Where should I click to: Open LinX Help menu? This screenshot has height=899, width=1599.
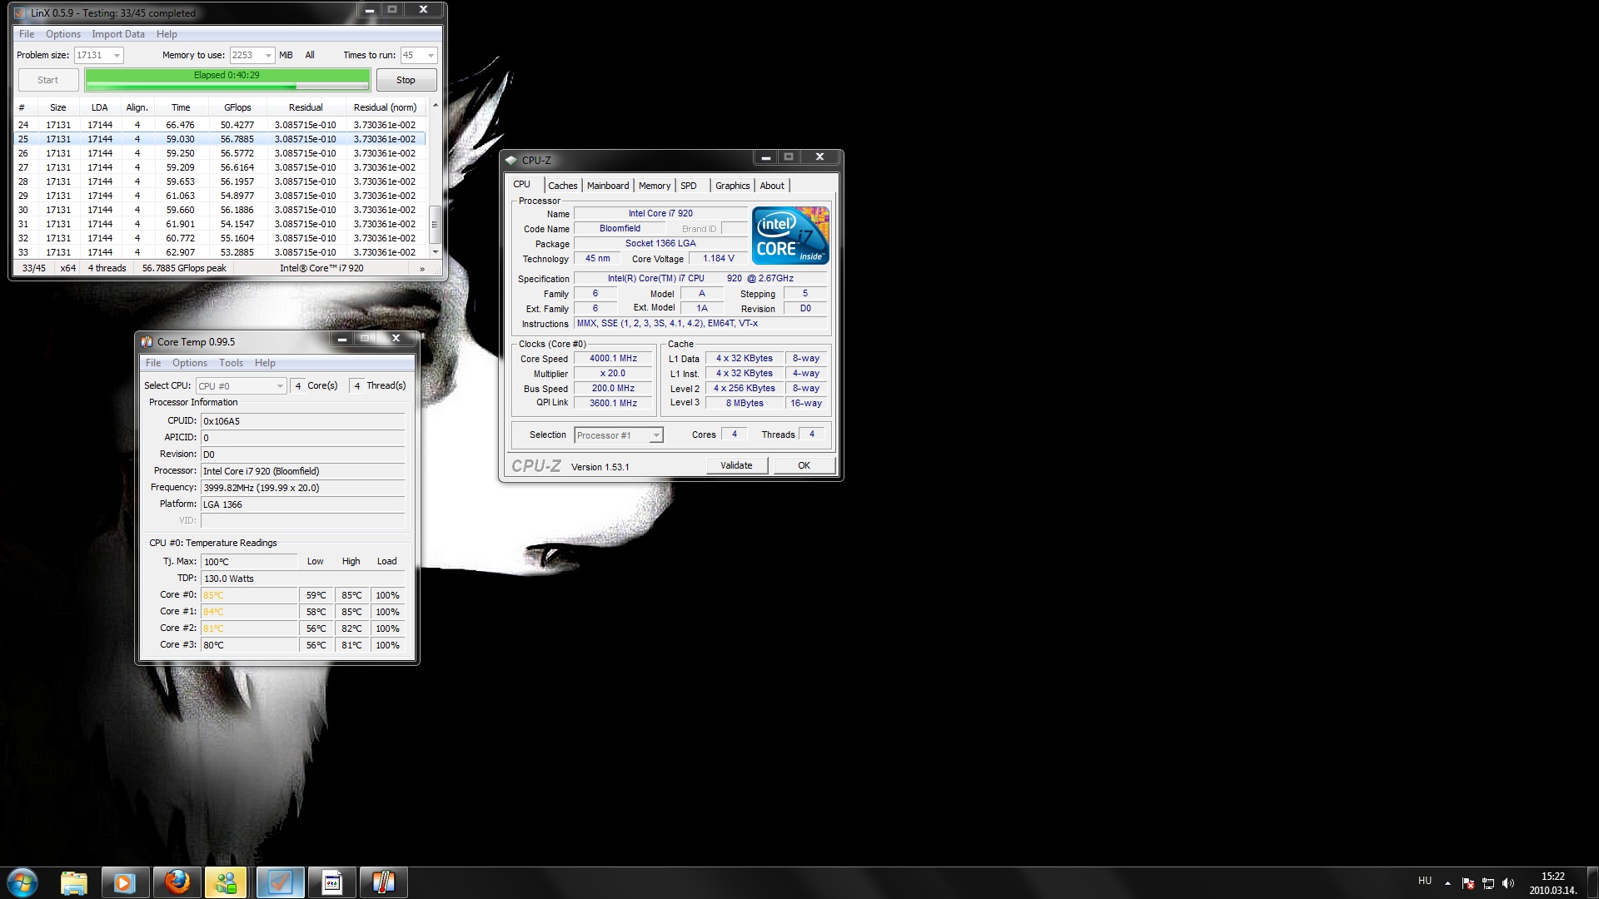[x=167, y=34]
